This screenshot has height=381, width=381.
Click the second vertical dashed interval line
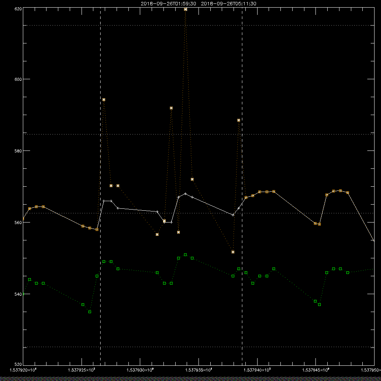(242, 186)
